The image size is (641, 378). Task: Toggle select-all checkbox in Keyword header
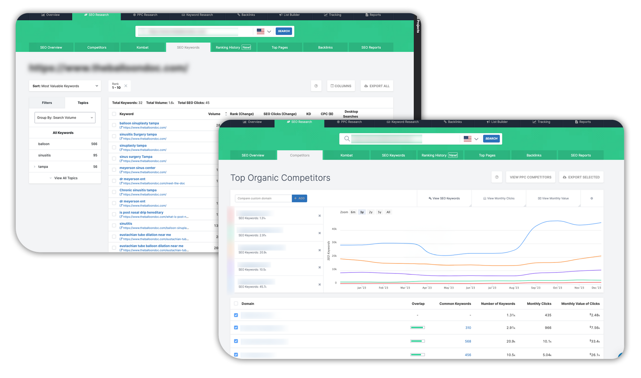click(x=114, y=114)
